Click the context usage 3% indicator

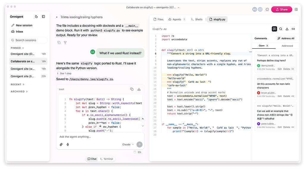(x=138, y=152)
